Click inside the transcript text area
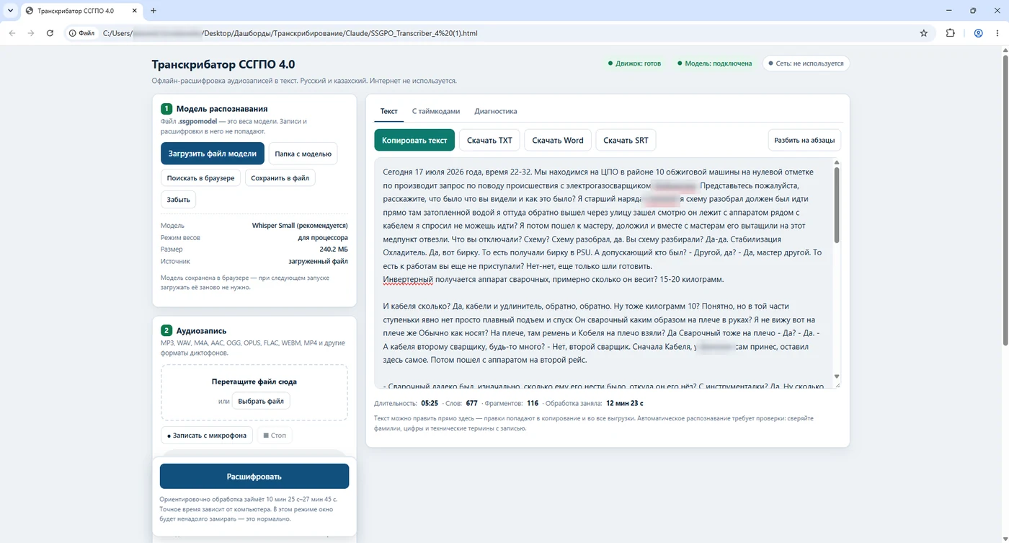Screen dimensions: 1009x543 (603, 273)
